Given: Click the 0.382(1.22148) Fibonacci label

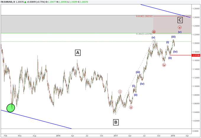Looking at the screenshot, I should coord(144,34).
